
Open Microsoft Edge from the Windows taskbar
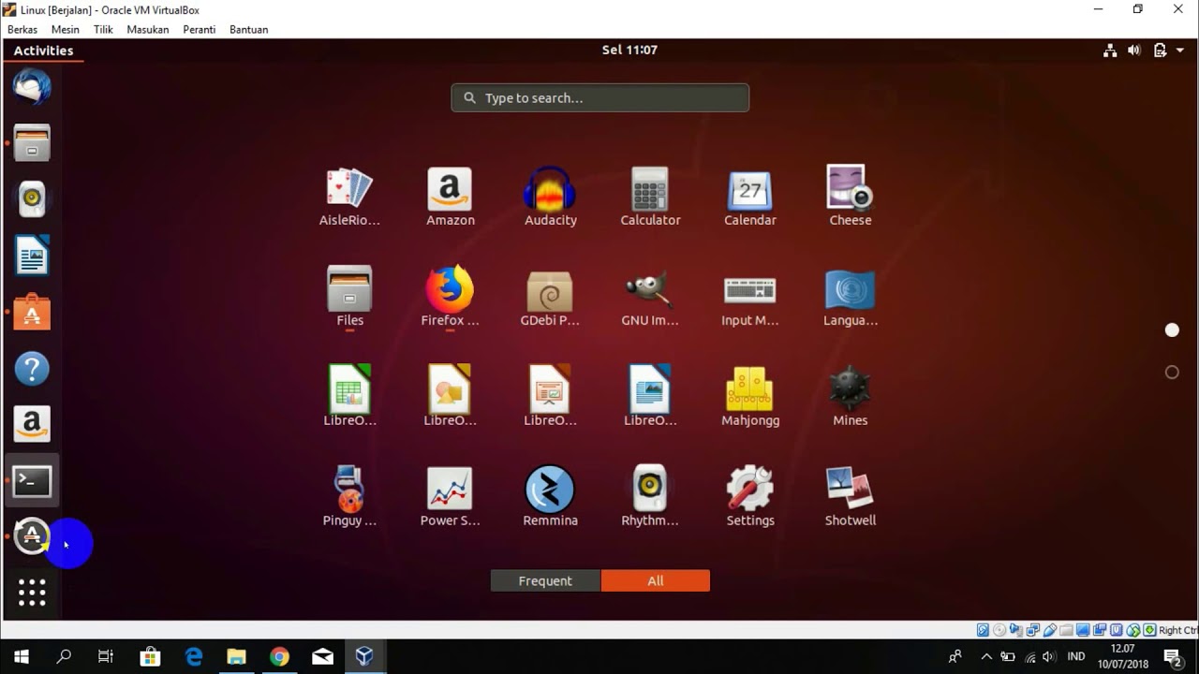click(x=193, y=656)
